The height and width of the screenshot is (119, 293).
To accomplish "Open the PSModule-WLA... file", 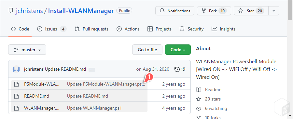I will (42, 84).
